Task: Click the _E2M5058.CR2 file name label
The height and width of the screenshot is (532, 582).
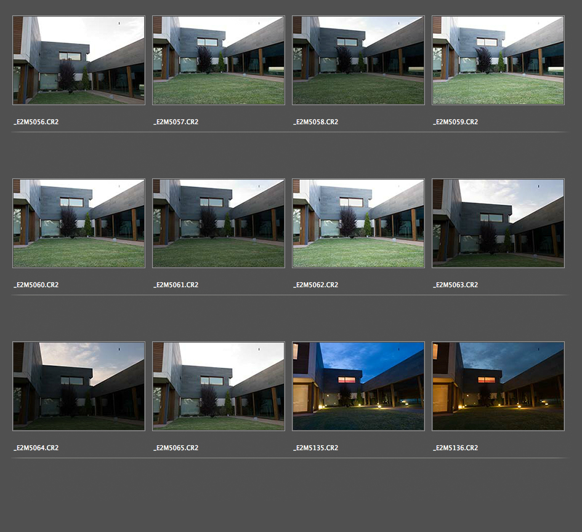Action: [316, 122]
